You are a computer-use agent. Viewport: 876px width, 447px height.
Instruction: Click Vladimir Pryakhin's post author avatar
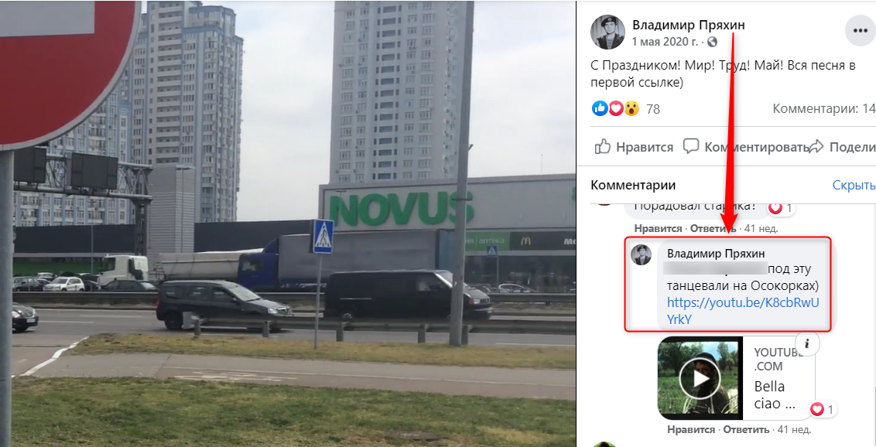coord(607,32)
